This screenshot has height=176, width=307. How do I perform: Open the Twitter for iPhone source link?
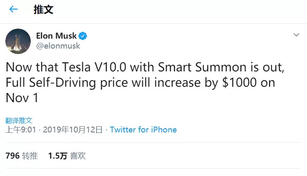click(x=143, y=130)
